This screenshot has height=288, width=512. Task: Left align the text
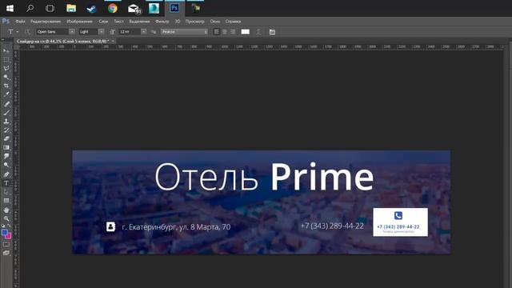coord(216,32)
